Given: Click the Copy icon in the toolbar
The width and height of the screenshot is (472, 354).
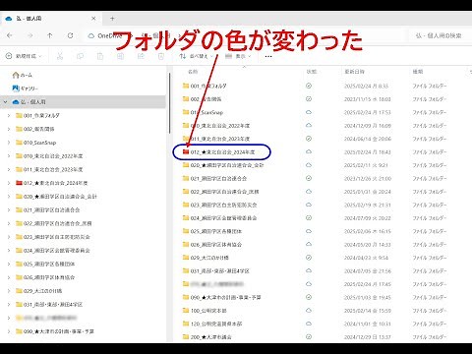Looking at the screenshot, I should [x=80, y=56].
